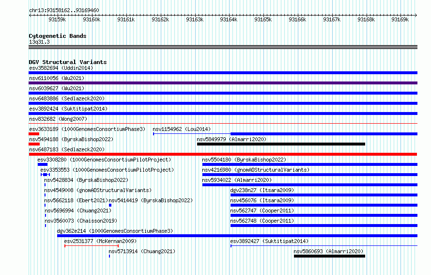
Task: Click ruler position 93166k
Action: (297, 19)
